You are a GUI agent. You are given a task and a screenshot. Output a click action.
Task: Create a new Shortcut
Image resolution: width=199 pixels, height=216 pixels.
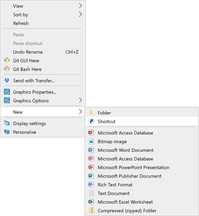pyautogui.click(x=142, y=121)
